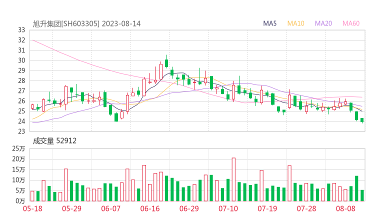Click the volume axis label 0万
This screenshot has height=220, width=370.
pos(20,201)
